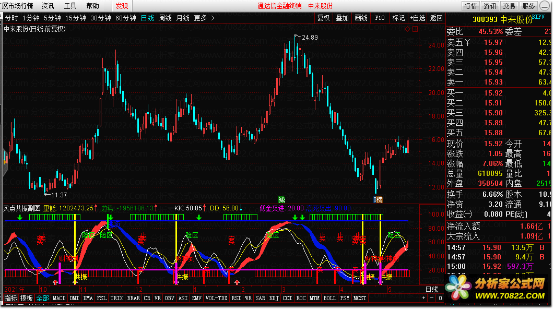Open the 复权 adjustment option

tap(323, 18)
